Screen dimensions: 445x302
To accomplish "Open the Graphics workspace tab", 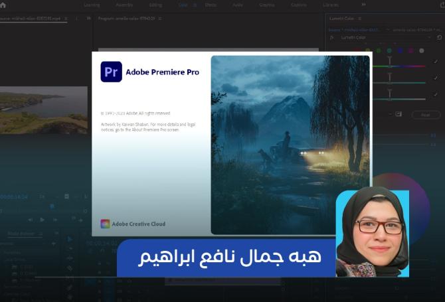I will tap(267, 5).
